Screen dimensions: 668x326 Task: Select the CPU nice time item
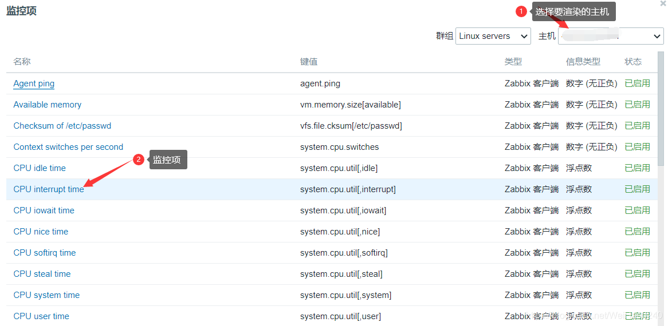tap(41, 232)
